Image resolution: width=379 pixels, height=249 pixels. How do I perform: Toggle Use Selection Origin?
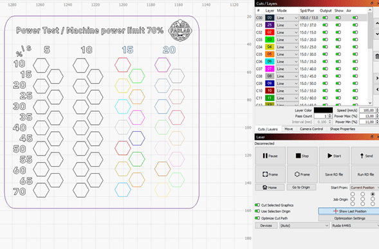click(x=257, y=211)
